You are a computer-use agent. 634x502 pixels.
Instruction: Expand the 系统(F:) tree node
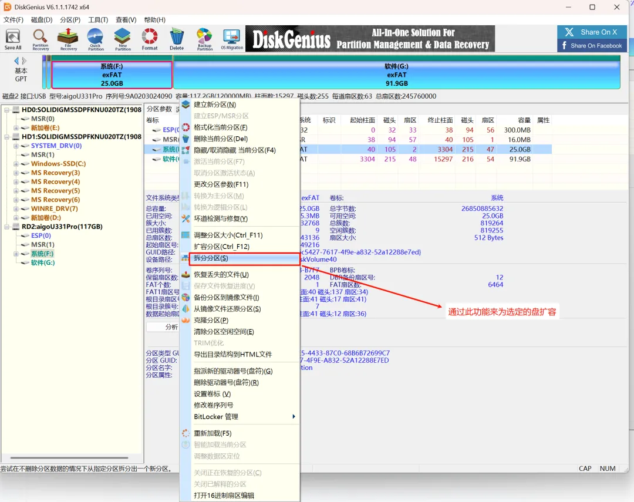point(16,254)
